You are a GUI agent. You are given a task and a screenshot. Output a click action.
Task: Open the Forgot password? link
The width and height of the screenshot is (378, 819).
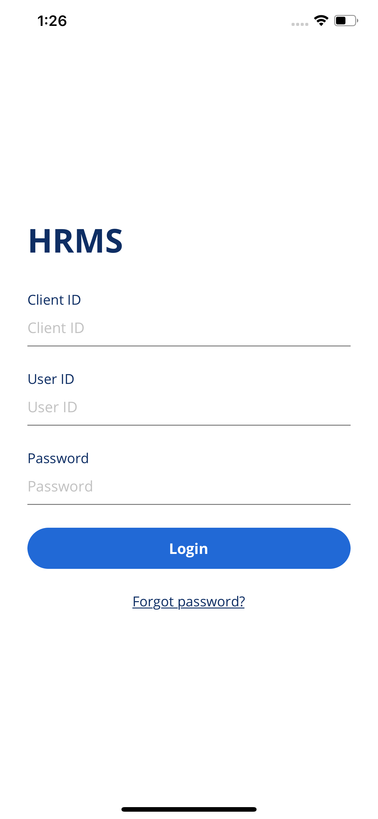pyautogui.click(x=189, y=601)
